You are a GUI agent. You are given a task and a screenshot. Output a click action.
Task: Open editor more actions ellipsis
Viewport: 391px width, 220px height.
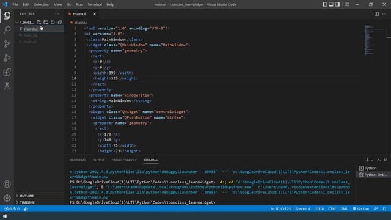[384, 14]
